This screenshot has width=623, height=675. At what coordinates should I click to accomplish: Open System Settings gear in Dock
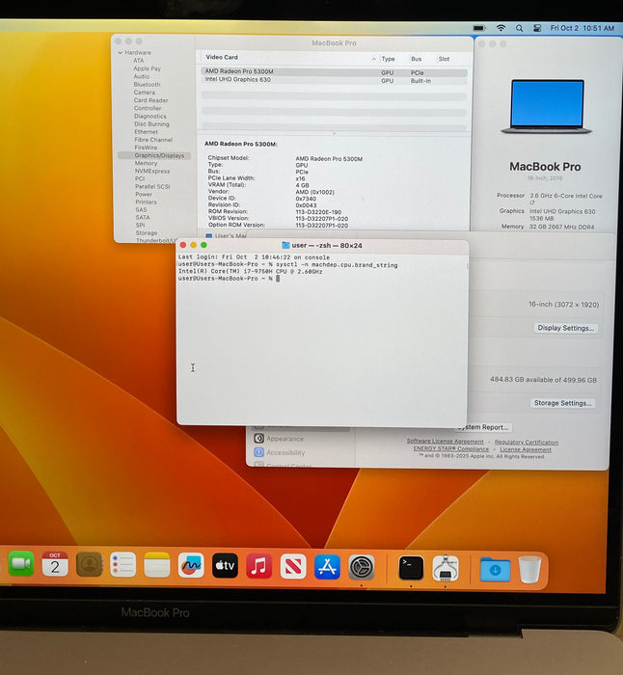click(362, 567)
